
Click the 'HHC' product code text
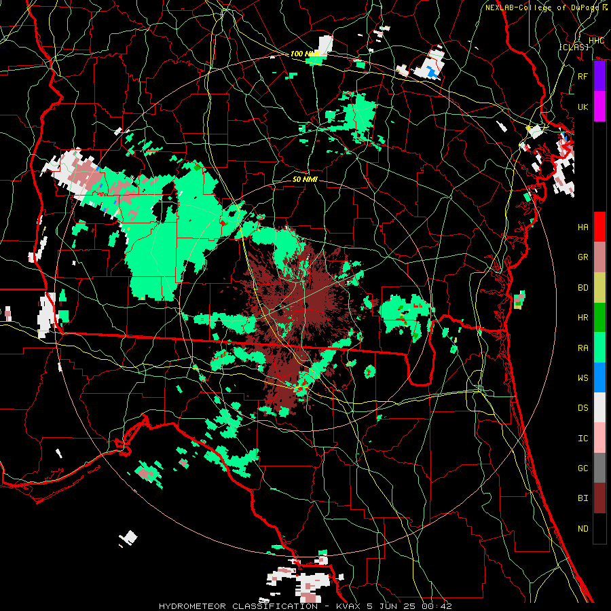pos(596,41)
